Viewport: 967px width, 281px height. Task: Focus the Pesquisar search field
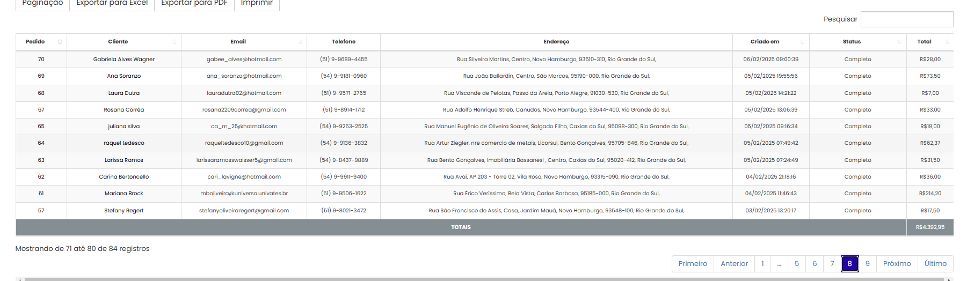pyautogui.click(x=906, y=19)
